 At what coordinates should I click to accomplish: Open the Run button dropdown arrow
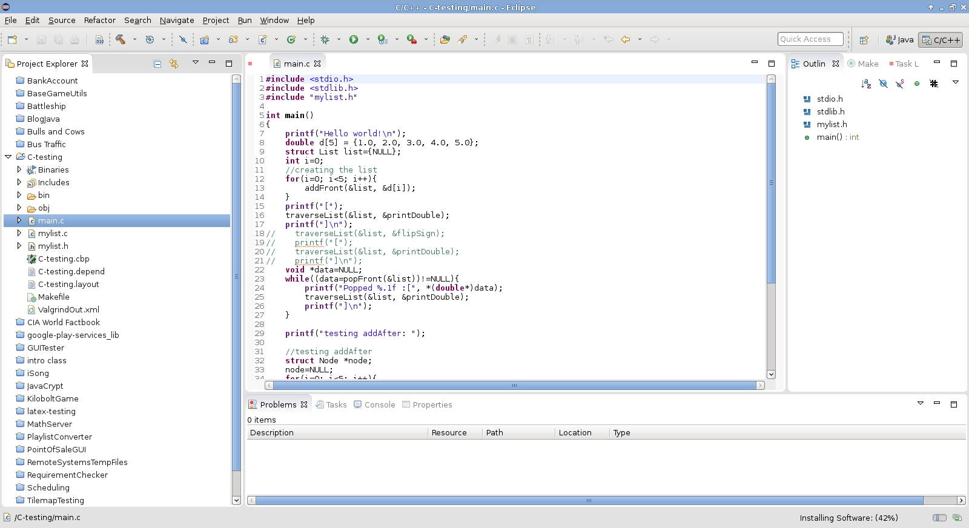368,39
